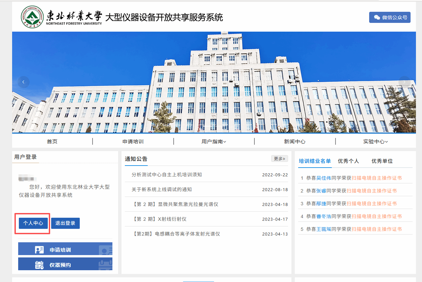Select the 培训结业名单 tab
The image size is (422, 282).
click(x=315, y=161)
